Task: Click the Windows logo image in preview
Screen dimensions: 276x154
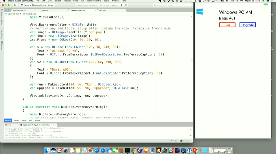Action: click(200, 11)
